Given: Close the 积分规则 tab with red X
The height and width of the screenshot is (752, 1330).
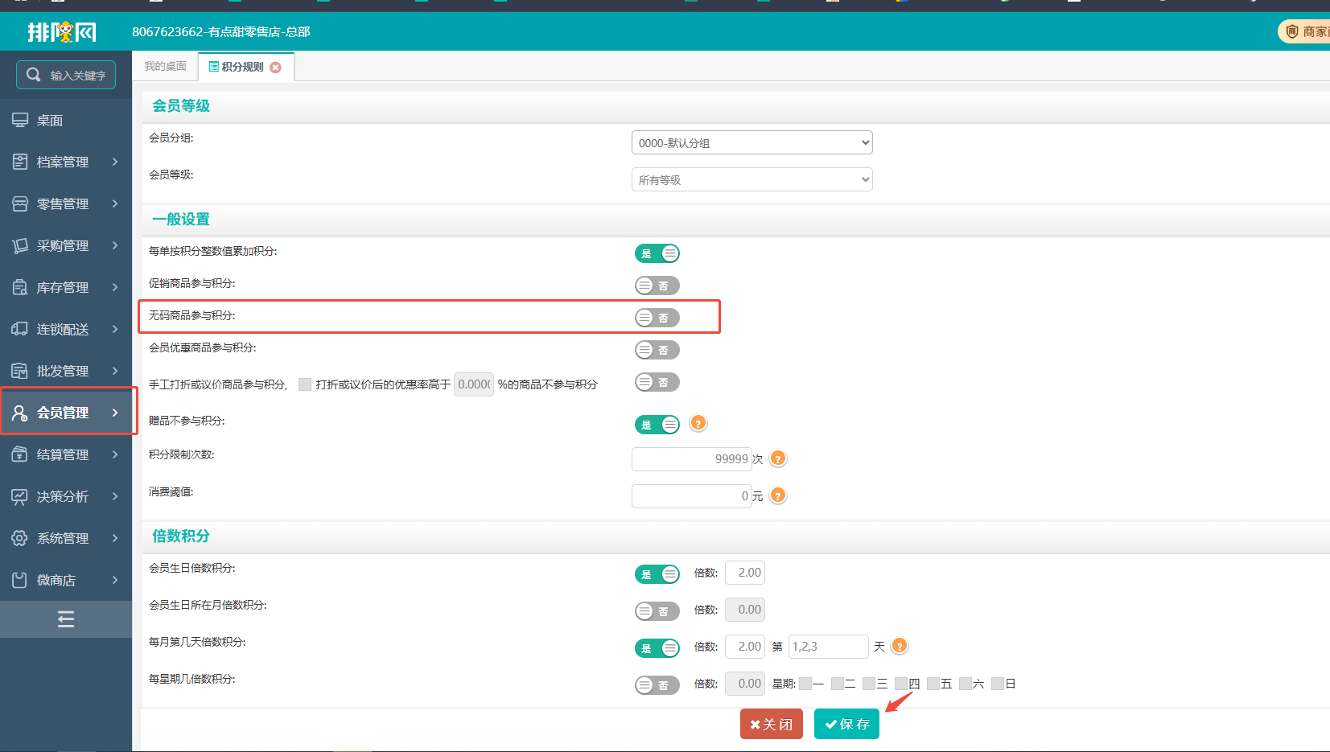Looking at the screenshot, I should tap(276, 68).
